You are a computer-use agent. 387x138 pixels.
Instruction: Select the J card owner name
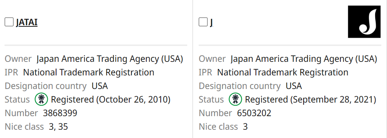pyautogui.click(x=304, y=59)
